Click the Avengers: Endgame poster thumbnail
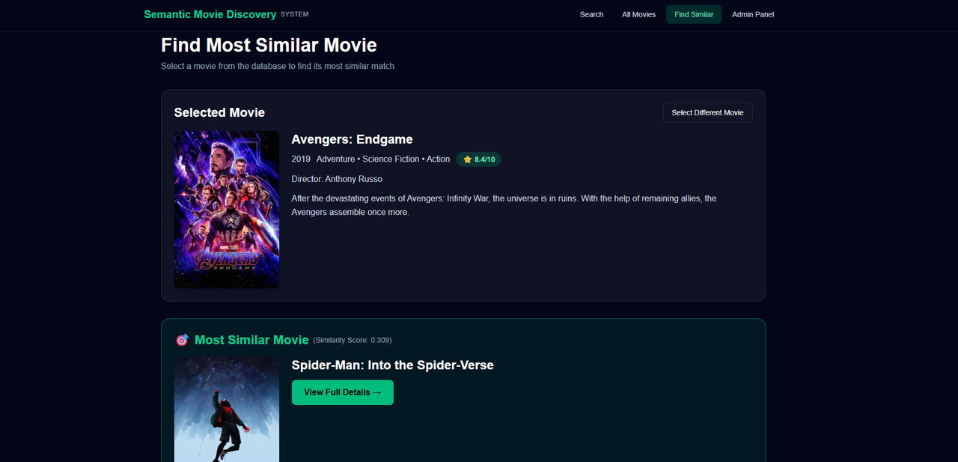The width and height of the screenshot is (958, 462). coord(227,210)
